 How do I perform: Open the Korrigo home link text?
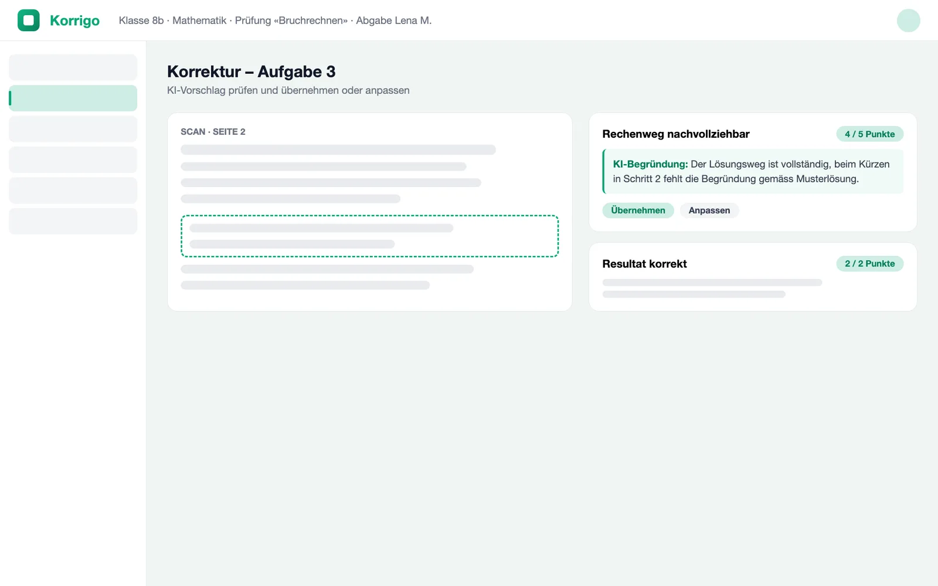click(x=74, y=21)
